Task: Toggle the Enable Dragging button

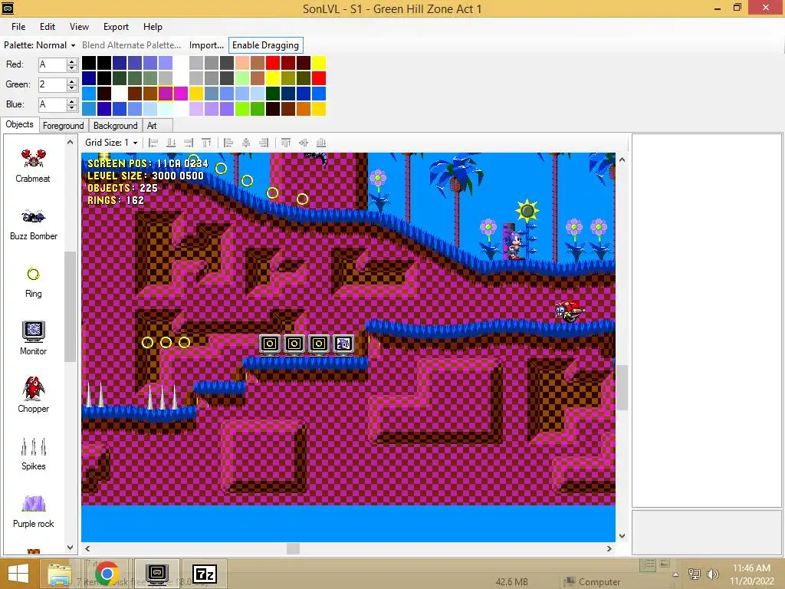Action: pyautogui.click(x=265, y=45)
